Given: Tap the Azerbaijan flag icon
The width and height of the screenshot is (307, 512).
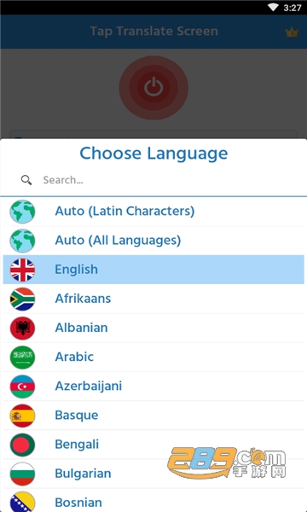Looking at the screenshot, I should [22, 387].
